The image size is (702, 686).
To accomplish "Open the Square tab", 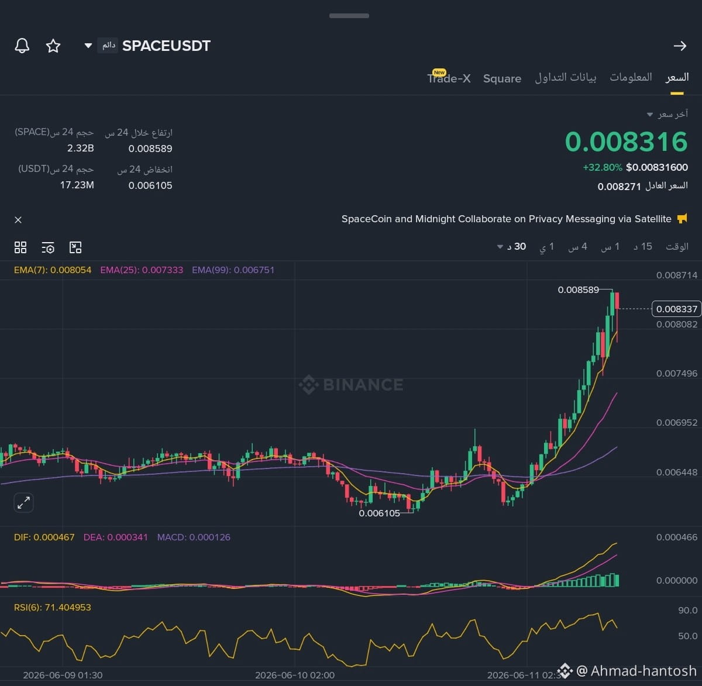I will coord(502,78).
